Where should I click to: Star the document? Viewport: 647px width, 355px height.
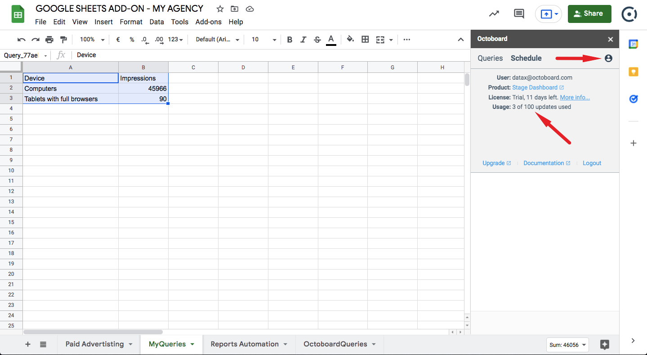[220, 9]
